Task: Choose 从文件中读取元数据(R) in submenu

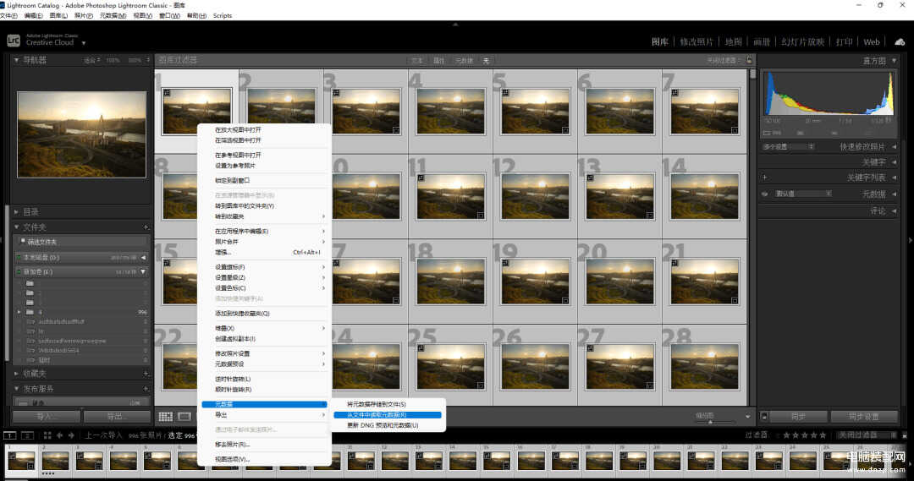Action: [387, 414]
